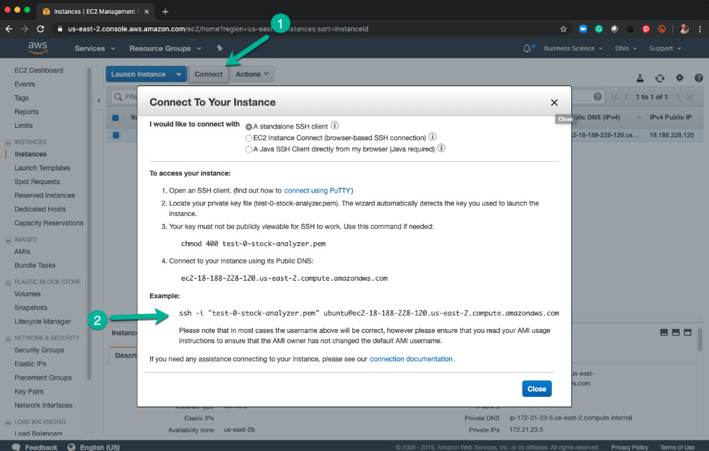Open a new browser tab
Viewport: 709px width, 451px height.
pyautogui.click(x=165, y=11)
